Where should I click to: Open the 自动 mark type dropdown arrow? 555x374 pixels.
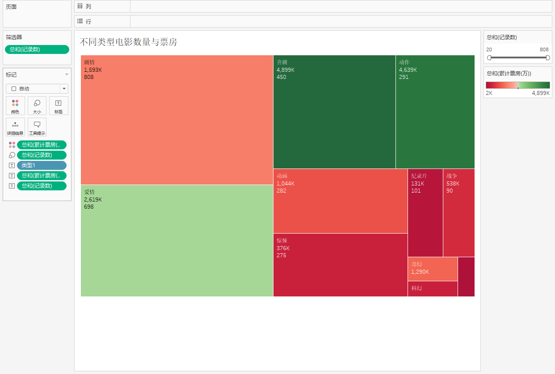[x=64, y=89]
